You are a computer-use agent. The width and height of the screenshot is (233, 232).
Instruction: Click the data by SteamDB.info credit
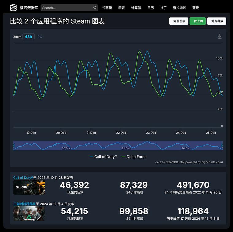[x=189, y=162]
